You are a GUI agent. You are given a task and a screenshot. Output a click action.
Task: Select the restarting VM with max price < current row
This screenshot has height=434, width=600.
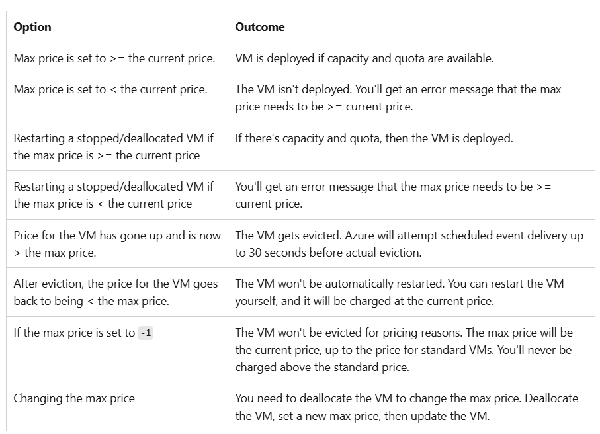[x=300, y=195]
